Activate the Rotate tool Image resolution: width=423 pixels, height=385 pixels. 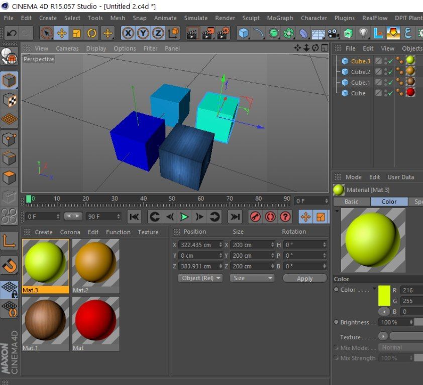click(92, 33)
